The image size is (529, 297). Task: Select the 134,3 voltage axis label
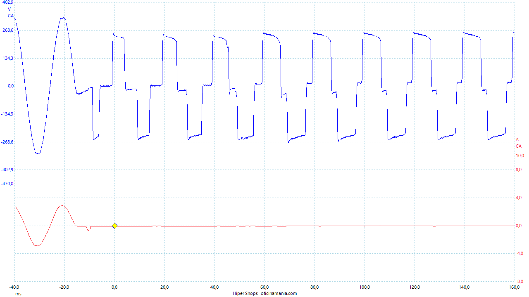(8, 58)
